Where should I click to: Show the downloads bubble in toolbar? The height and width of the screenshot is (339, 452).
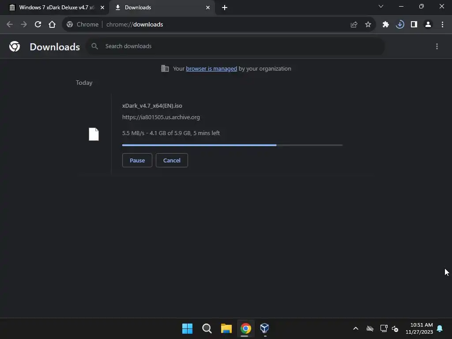400,25
